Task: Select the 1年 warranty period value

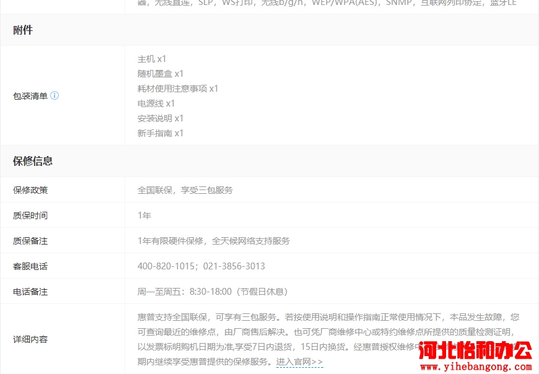Action: coord(144,215)
